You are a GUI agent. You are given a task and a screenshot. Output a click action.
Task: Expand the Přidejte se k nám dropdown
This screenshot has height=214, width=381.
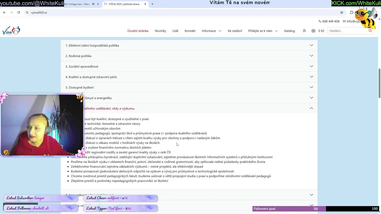point(263,31)
